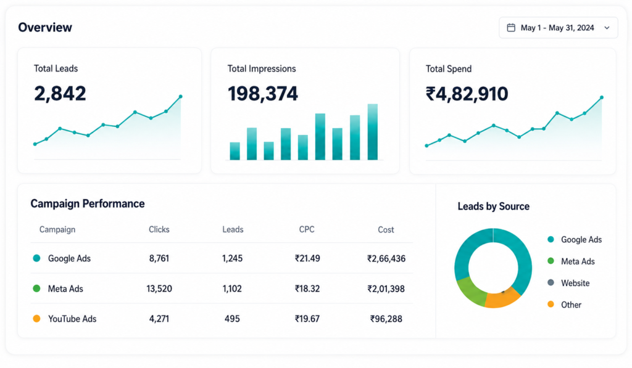The width and height of the screenshot is (632, 368).
Task: Sort table by the Cost column header
Action: tap(386, 229)
